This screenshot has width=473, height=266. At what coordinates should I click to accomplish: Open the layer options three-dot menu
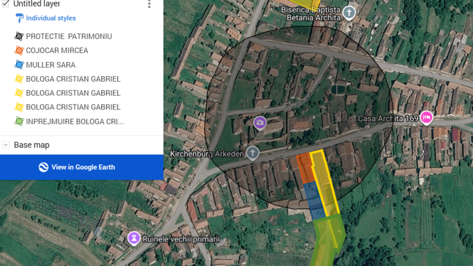tap(149, 4)
